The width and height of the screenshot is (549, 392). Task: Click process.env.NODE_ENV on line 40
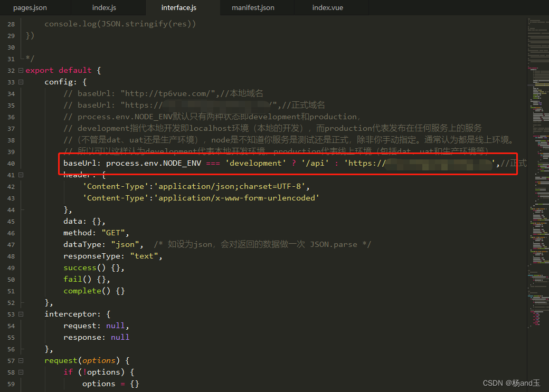pyautogui.click(x=154, y=163)
